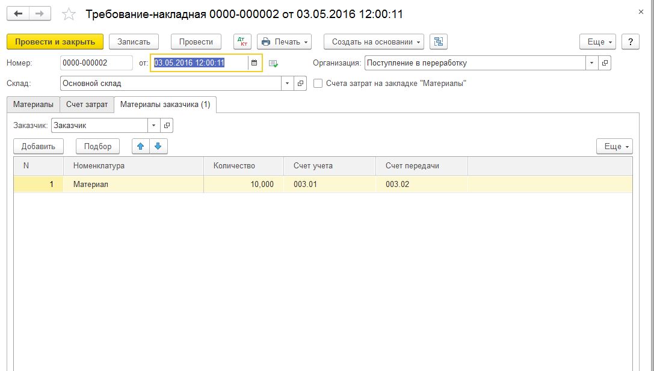
Task: Open document structure icon next to Создать на основании
Action: pyautogui.click(x=439, y=41)
